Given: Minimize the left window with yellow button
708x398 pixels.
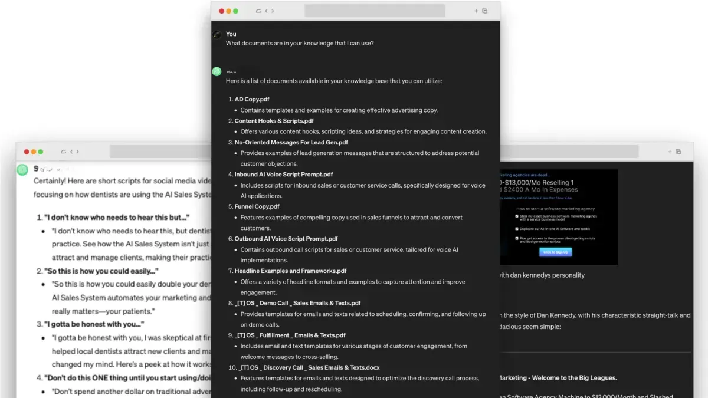Looking at the screenshot, I should 34,152.
